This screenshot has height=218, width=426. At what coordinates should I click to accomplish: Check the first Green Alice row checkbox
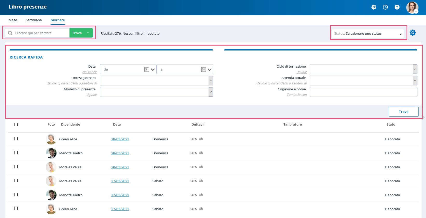(x=16, y=139)
